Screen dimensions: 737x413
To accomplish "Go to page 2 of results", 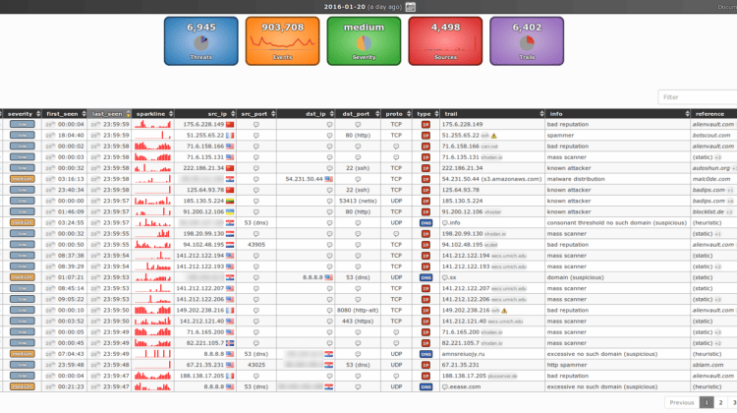I will [x=720, y=402].
